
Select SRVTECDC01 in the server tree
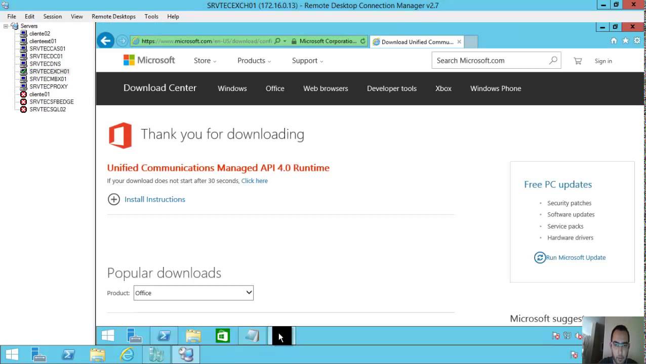pyautogui.click(x=46, y=56)
